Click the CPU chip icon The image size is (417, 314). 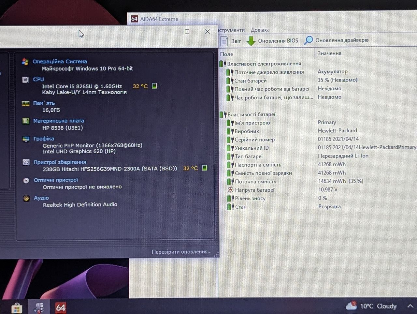click(x=25, y=80)
